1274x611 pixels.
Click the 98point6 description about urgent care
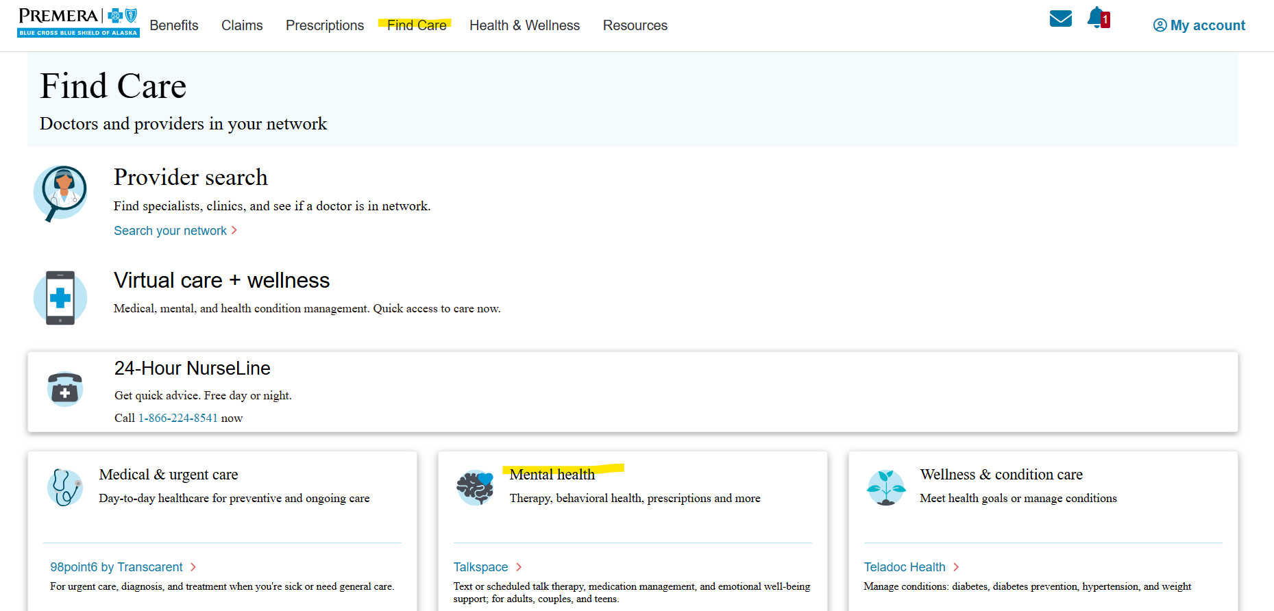[222, 586]
